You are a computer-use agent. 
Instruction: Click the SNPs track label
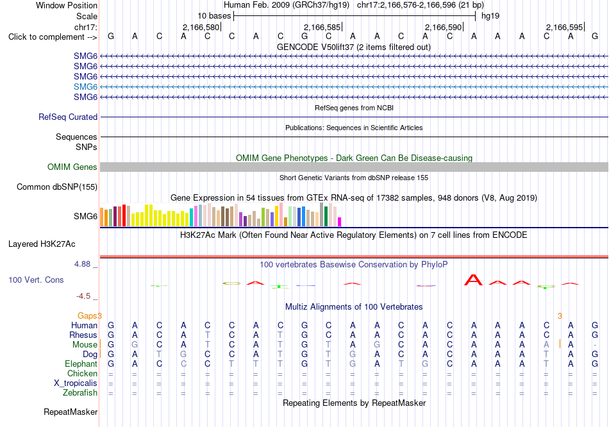(87, 147)
